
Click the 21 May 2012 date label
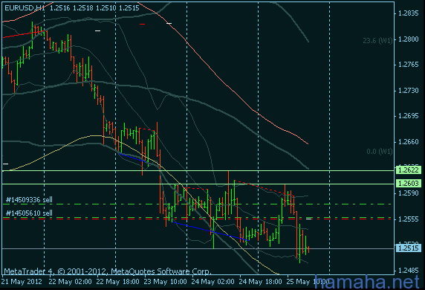pyautogui.click(x=22, y=282)
